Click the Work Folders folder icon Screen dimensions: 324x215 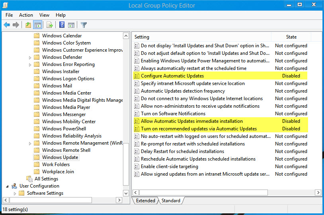pyautogui.click(x=37, y=165)
